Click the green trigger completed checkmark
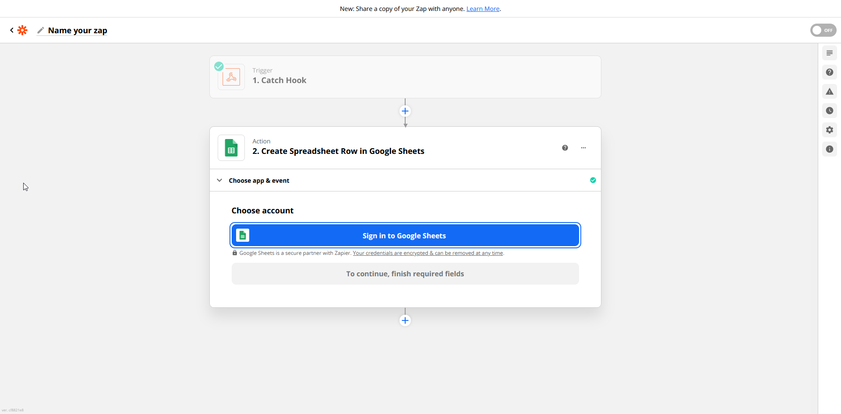Image resolution: width=841 pixels, height=414 pixels. 219,66
